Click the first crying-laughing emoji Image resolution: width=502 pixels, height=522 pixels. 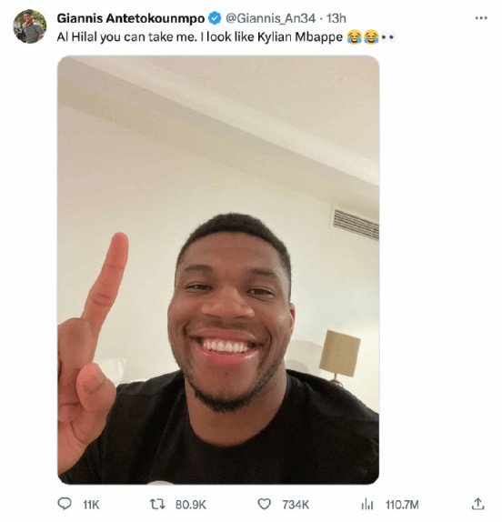pos(354,36)
